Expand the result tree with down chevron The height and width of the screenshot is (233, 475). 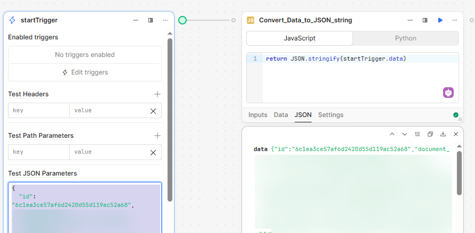click(x=405, y=134)
